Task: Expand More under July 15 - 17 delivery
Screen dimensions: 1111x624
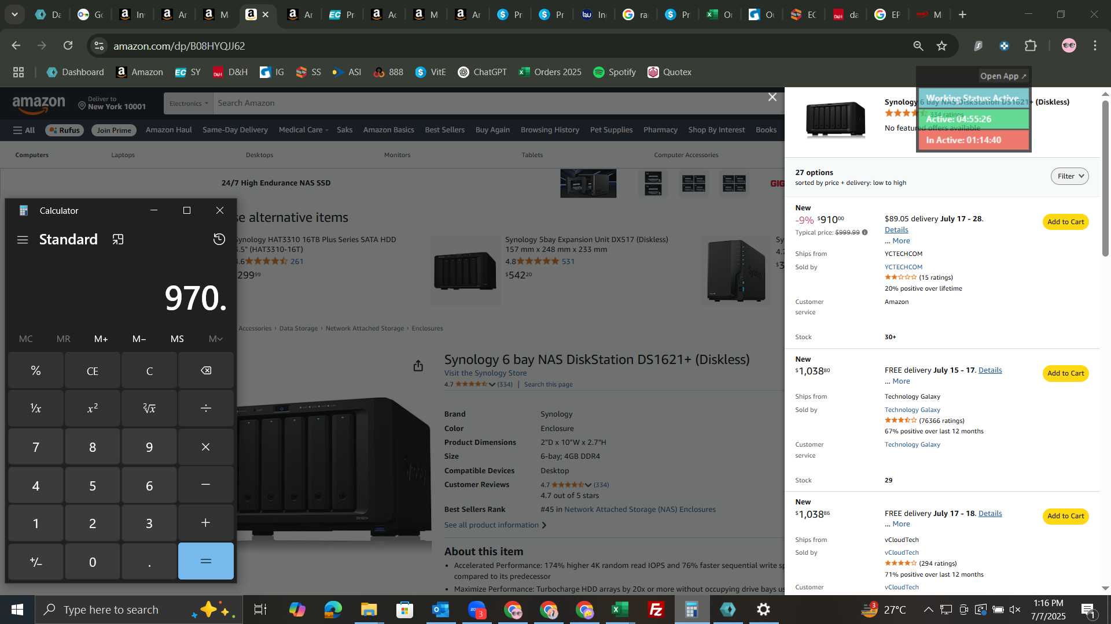Action: point(901,381)
